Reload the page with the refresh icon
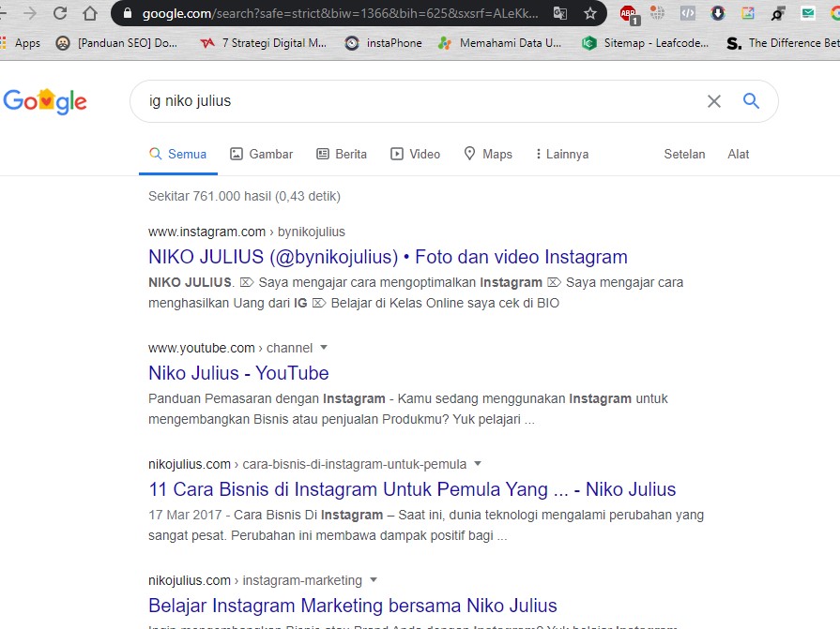The image size is (840, 629). tap(60, 13)
